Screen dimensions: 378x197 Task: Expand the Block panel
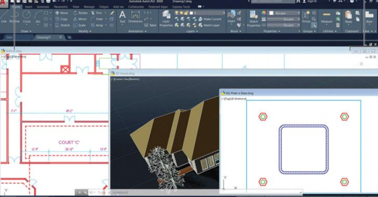click(235, 31)
